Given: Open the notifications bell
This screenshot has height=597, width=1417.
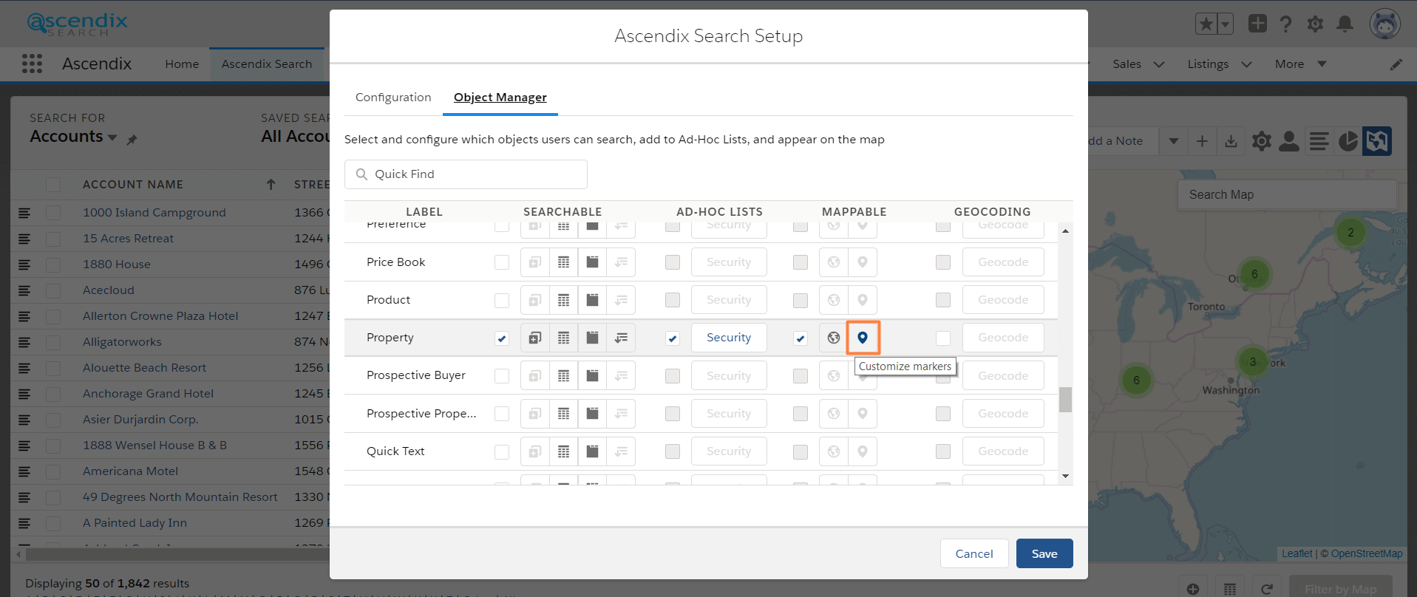Looking at the screenshot, I should pyautogui.click(x=1345, y=24).
